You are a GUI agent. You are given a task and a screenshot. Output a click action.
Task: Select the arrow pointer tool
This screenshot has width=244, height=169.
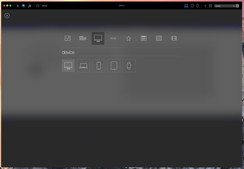(18, 6)
